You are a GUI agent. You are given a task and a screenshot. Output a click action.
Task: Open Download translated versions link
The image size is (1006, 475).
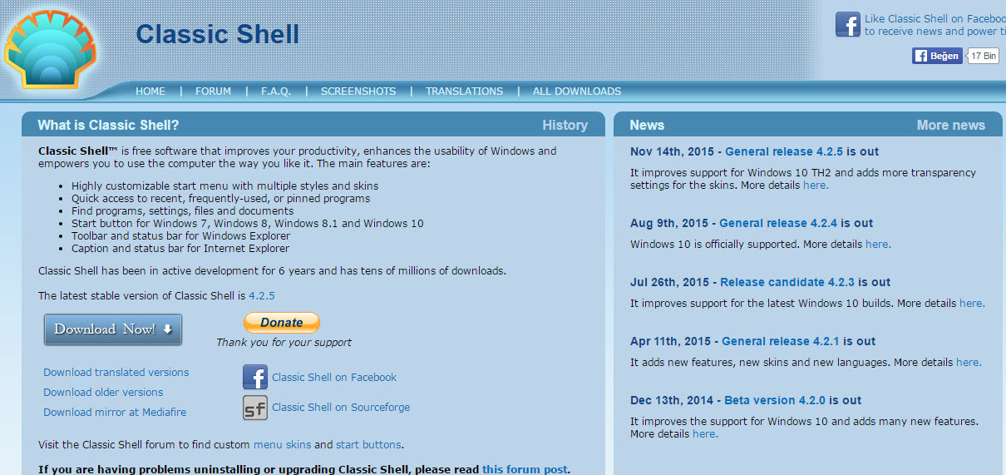pyautogui.click(x=116, y=373)
